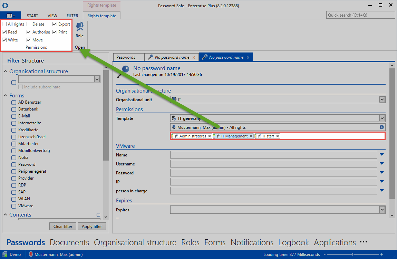Toggle the All rights checkbox
This screenshot has width=397, height=259.
4,24
